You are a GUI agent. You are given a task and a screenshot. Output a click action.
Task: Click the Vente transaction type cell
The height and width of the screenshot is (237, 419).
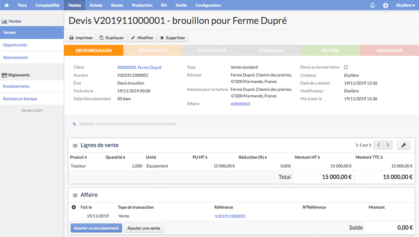coord(124,216)
